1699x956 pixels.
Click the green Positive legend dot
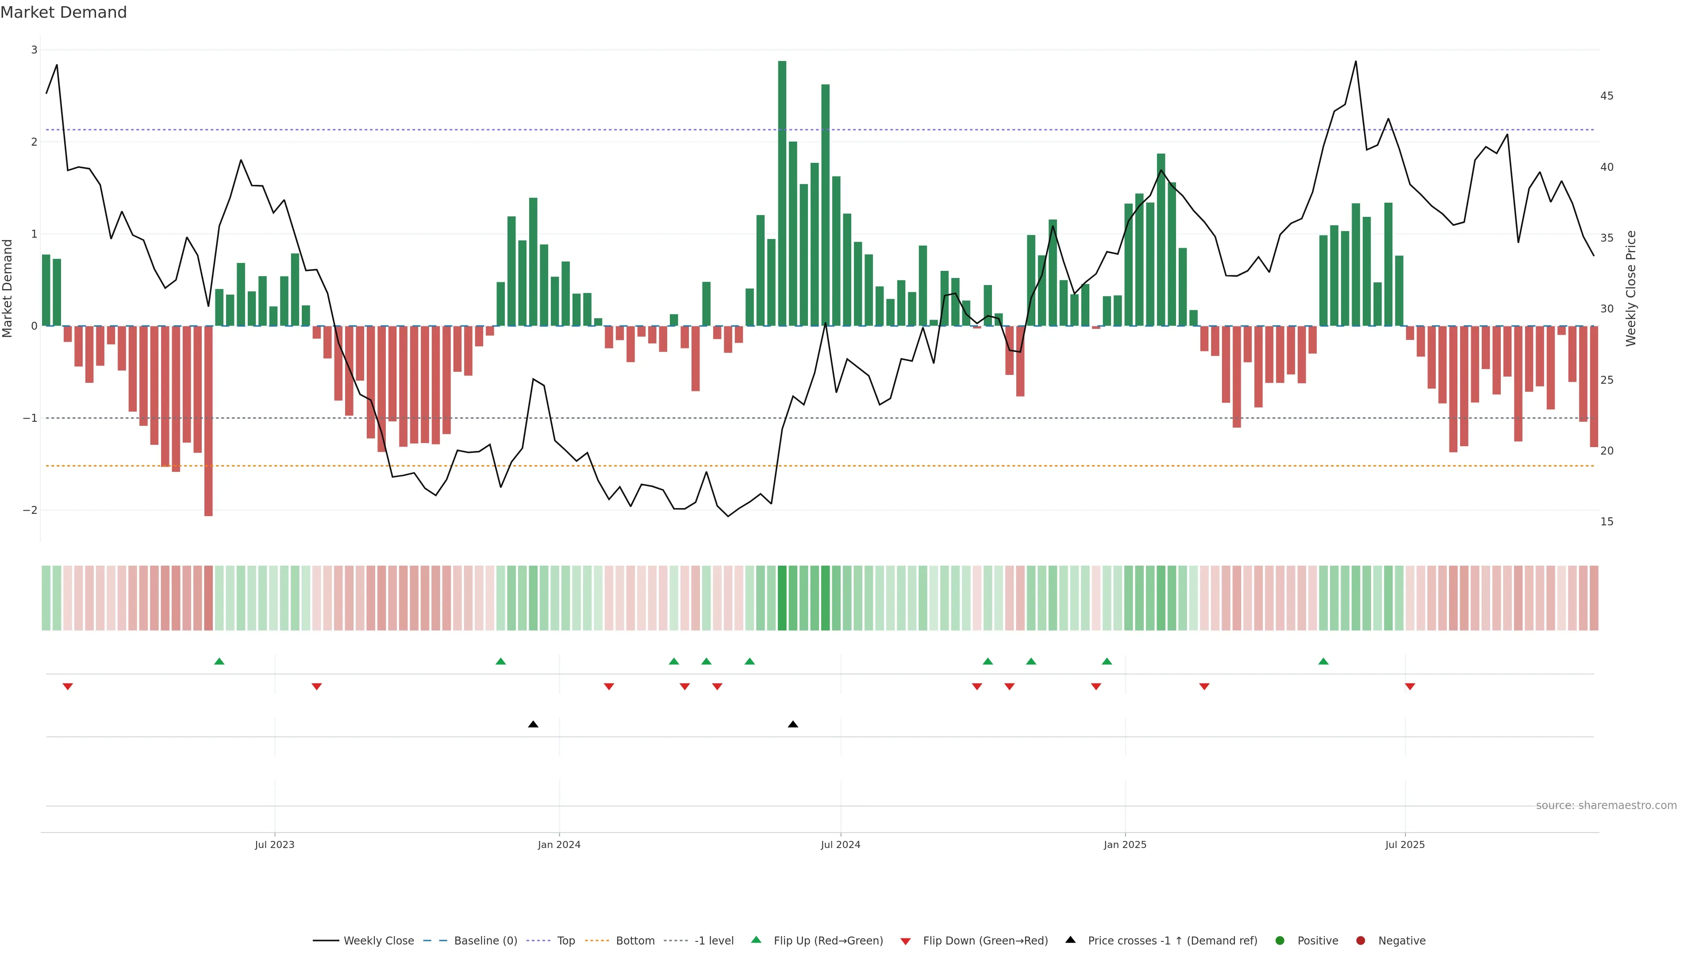1280,941
